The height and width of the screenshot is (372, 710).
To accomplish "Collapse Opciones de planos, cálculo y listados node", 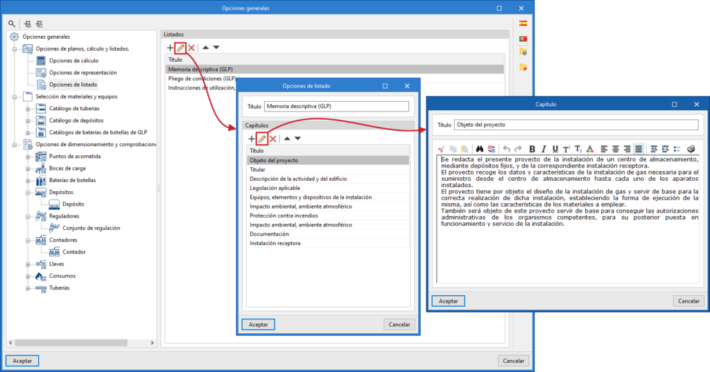I will pos(15,49).
